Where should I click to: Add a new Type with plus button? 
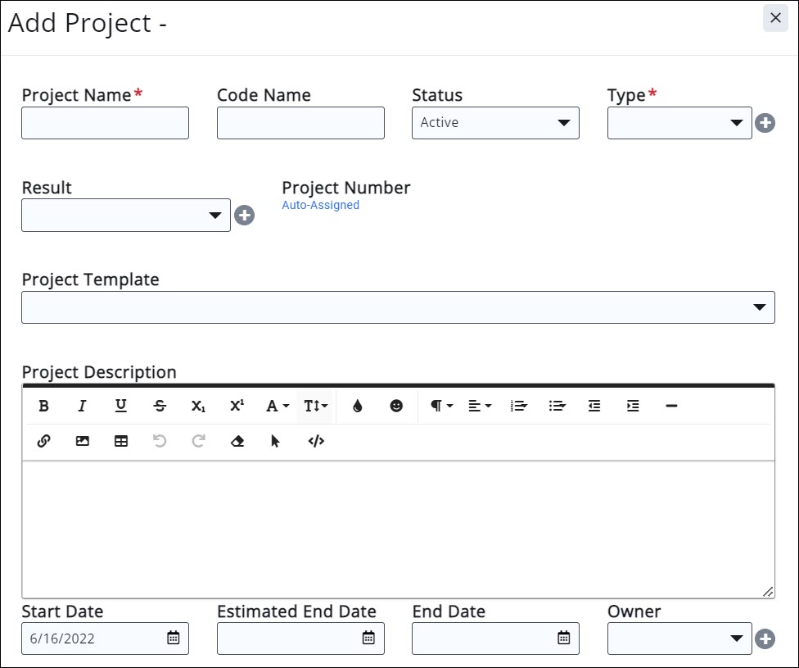tap(765, 123)
